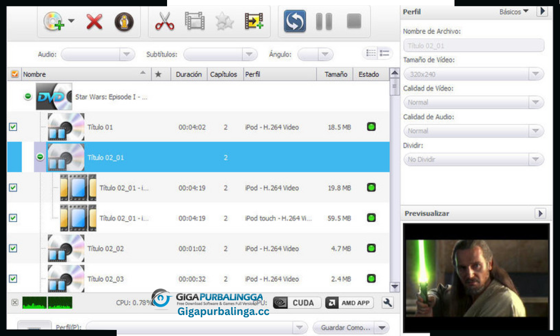Open the film strip effects editor

[195, 21]
